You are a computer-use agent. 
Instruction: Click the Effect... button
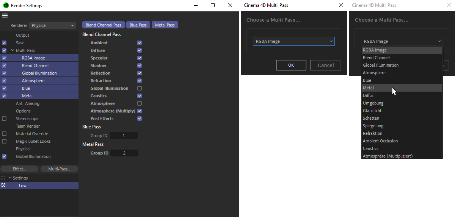[19, 169]
